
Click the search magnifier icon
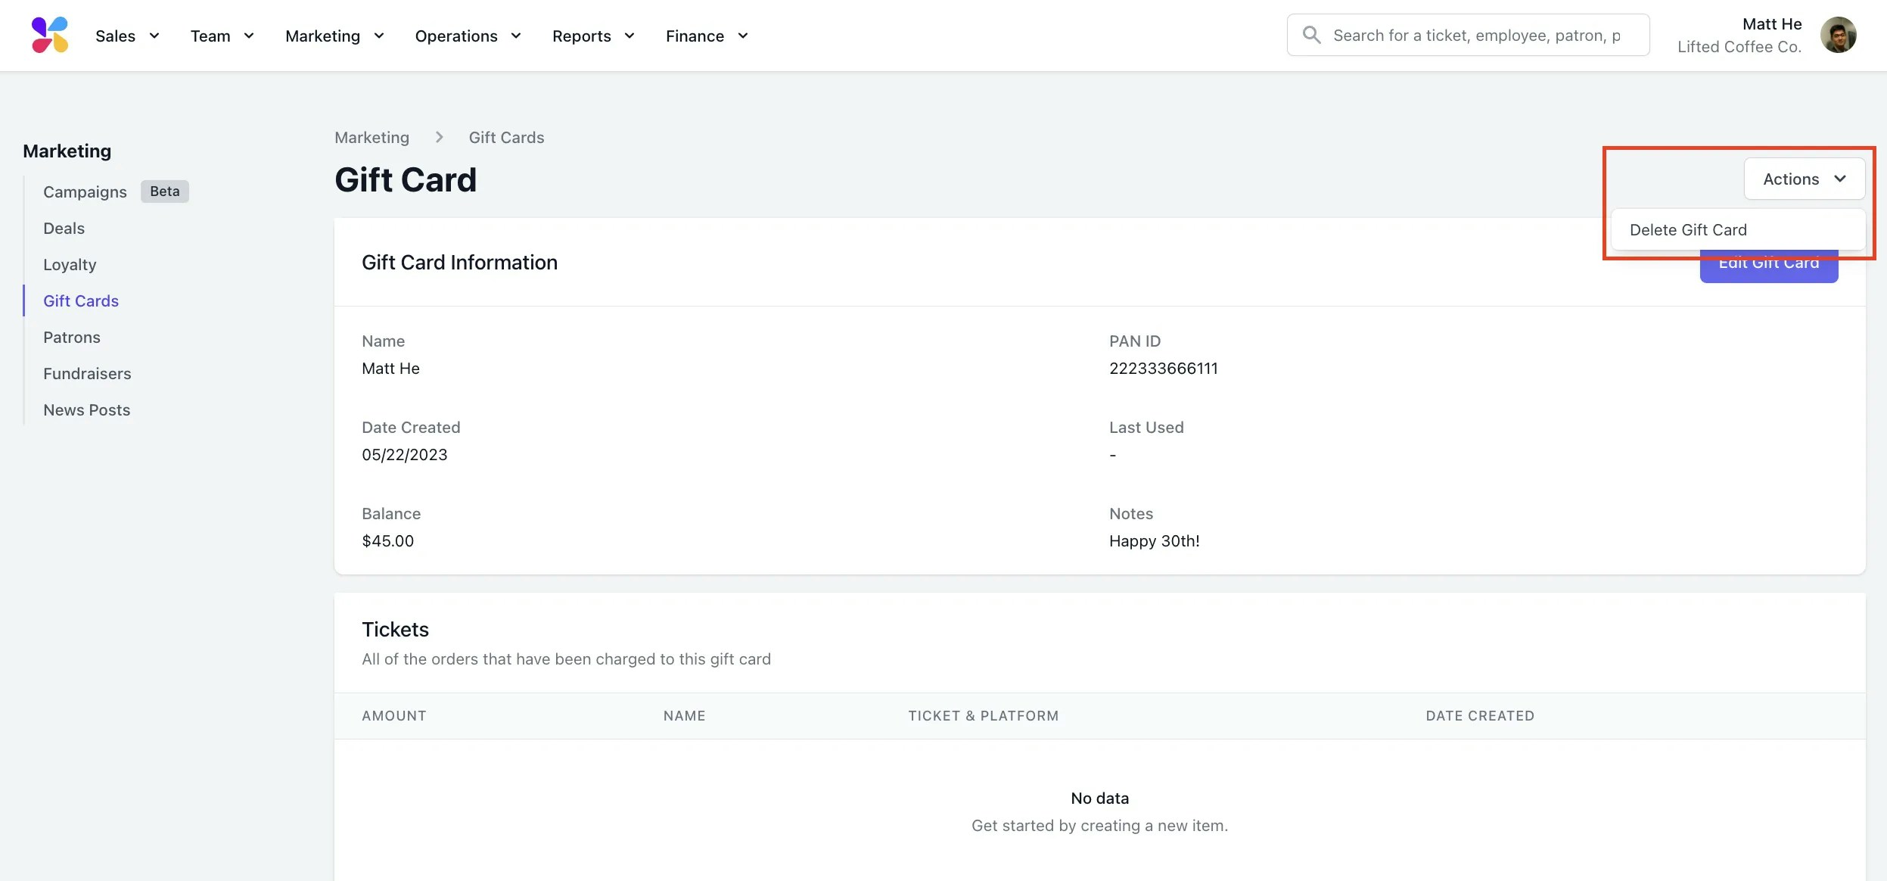[x=1311, y=36]
